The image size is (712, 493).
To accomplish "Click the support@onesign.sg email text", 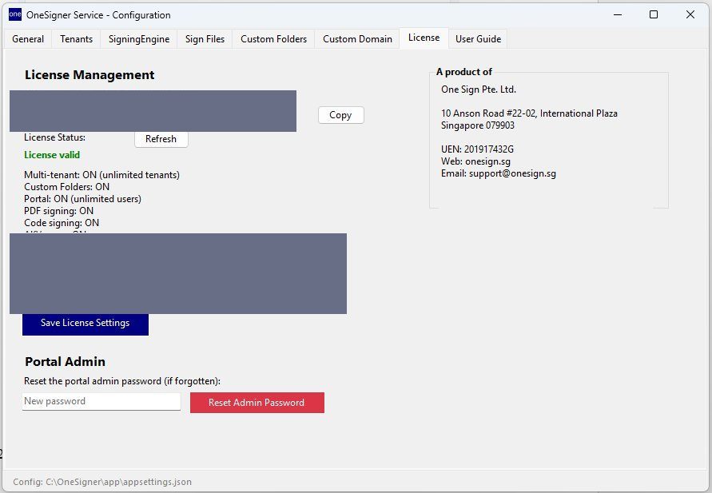I will 512,173.
